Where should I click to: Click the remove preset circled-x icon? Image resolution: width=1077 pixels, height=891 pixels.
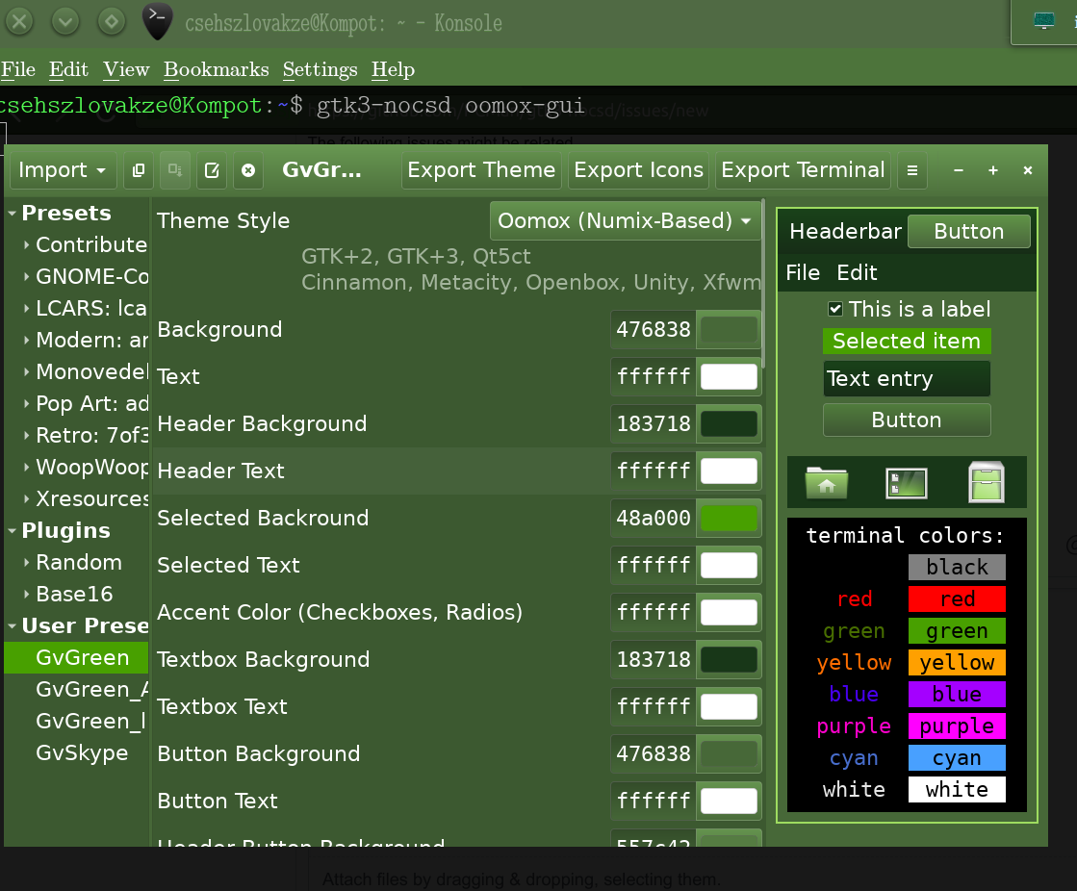[248, 170]
